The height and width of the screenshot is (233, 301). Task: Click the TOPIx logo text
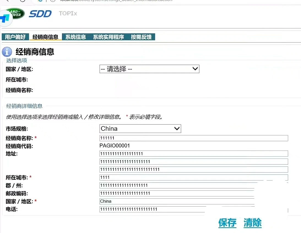click(x=67, y=13)
